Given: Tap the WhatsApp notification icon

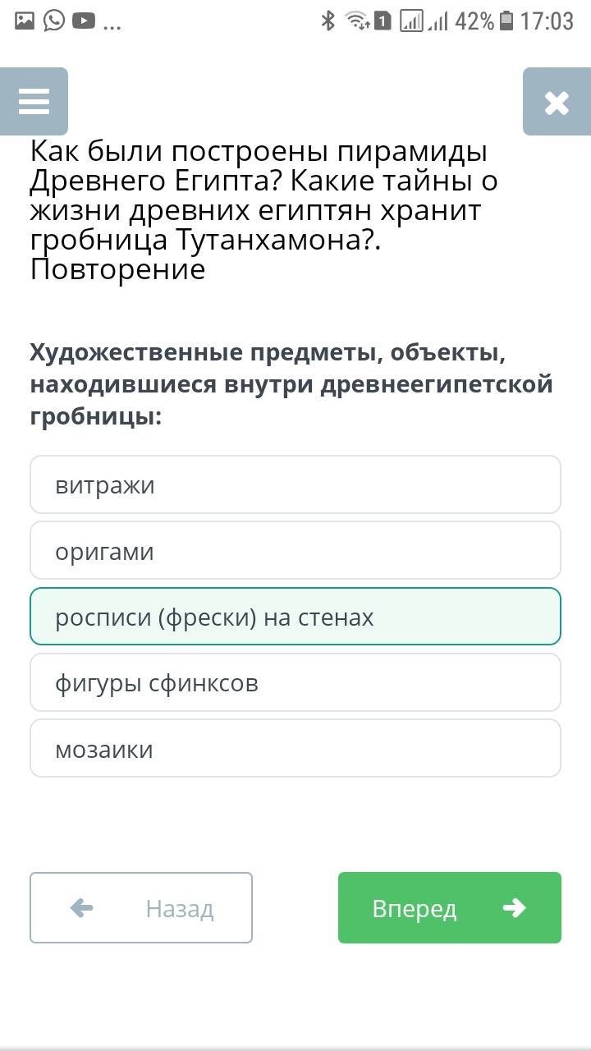Looking at the screenshot, I should (x=54, y=21).
